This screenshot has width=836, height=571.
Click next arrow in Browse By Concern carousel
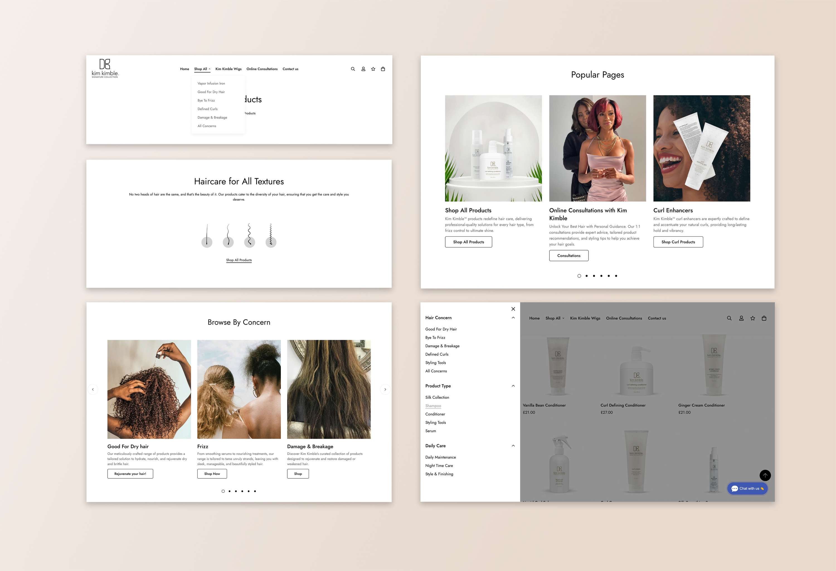click(x=385, y=389)
